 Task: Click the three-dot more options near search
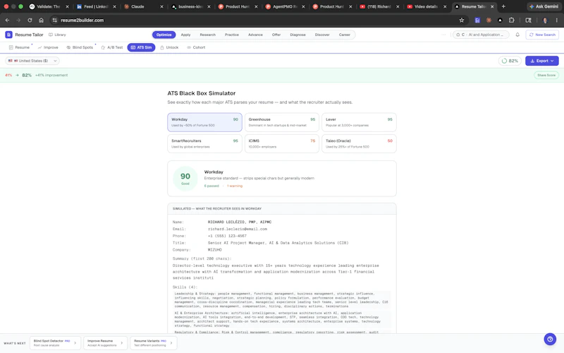443,35
